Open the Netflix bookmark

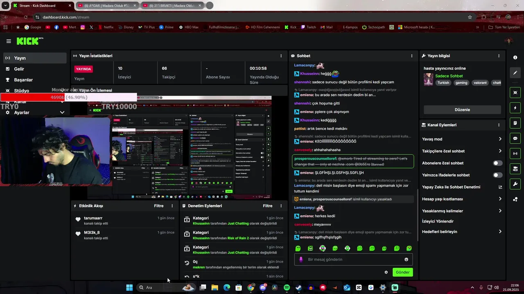[105, 27]
